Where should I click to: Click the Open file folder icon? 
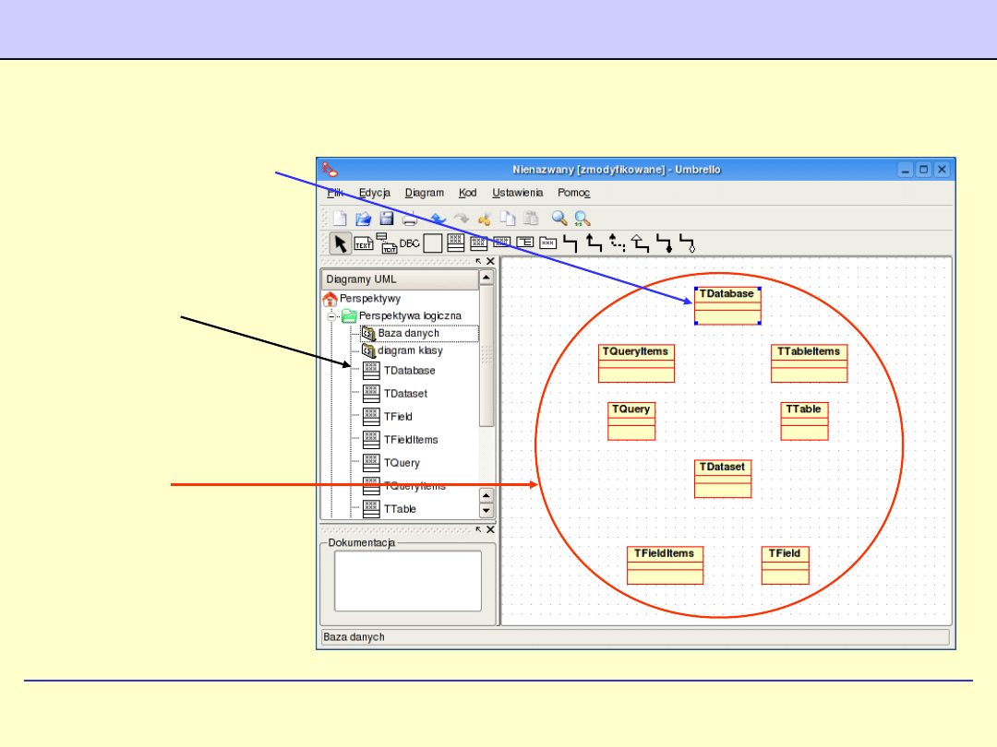click(364, 219)
